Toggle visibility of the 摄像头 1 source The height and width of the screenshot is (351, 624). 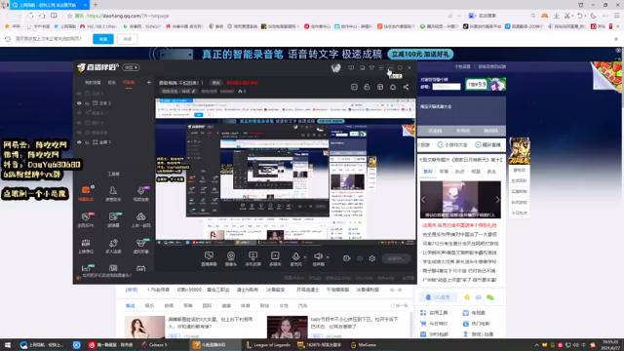[x=79, y=113]
